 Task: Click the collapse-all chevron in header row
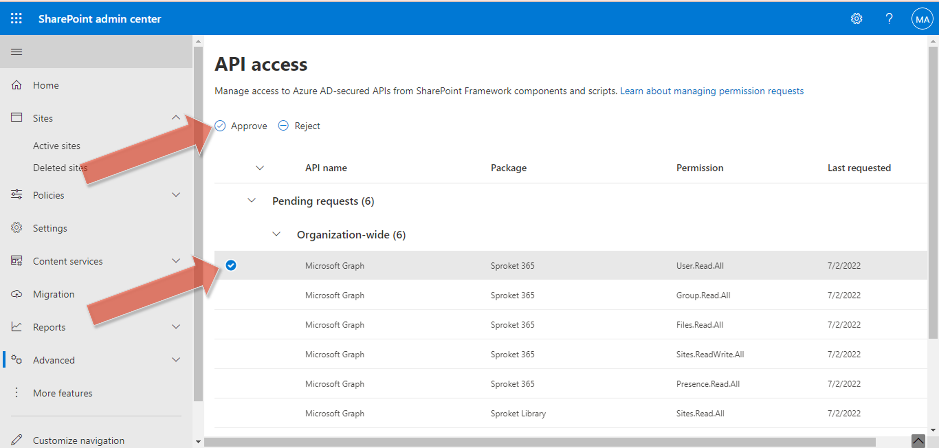click(x=260, y=168)
